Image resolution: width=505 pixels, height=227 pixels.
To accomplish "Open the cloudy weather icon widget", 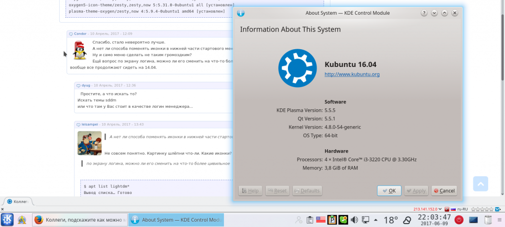I will coord(407,220).
